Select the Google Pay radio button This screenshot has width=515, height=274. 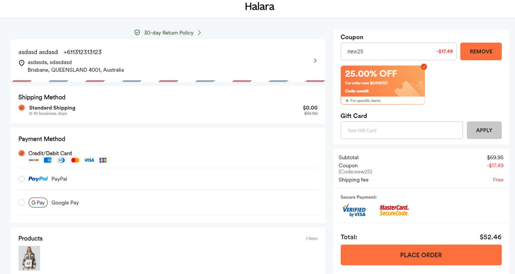[22, 203]
